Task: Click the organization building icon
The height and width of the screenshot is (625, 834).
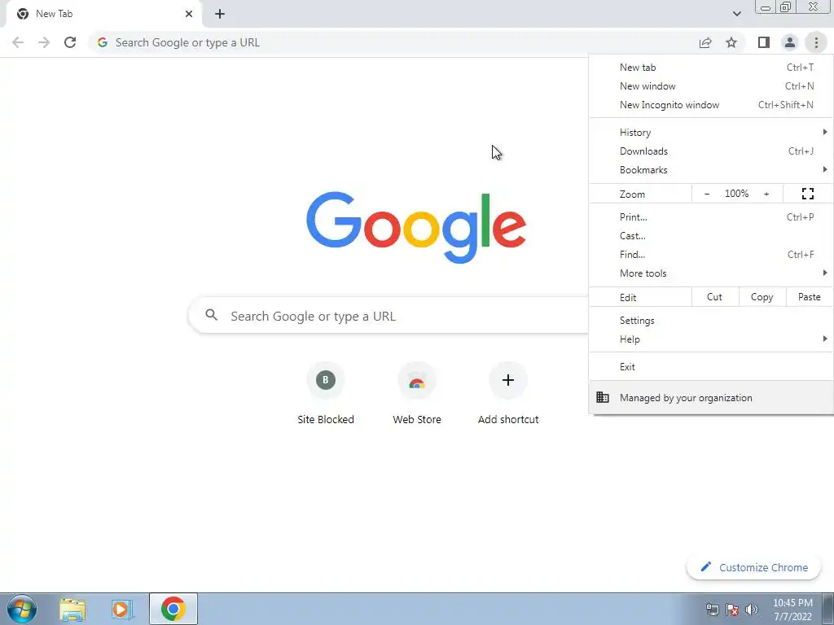Action: click(603, 397)
